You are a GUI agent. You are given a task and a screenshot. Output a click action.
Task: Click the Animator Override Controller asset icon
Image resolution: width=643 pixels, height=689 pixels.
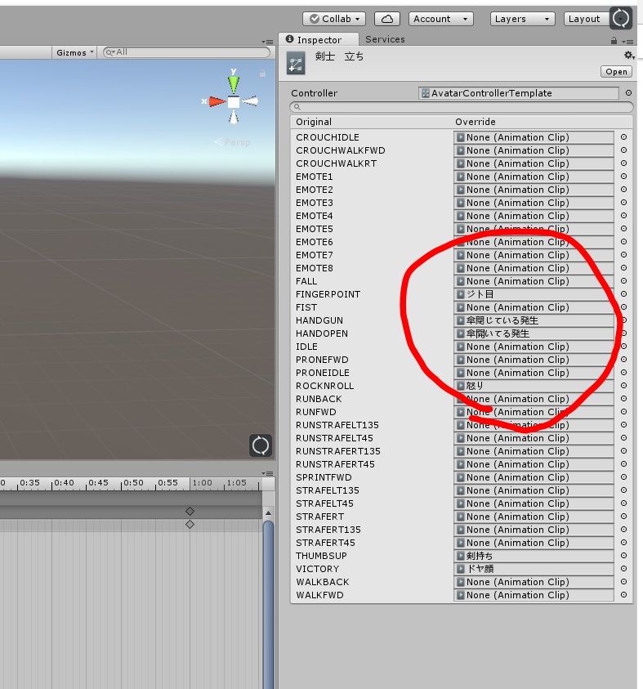coord(296,63)
